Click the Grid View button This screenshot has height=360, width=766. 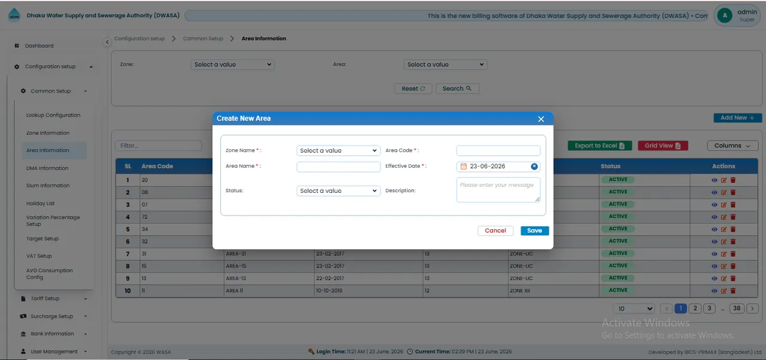(x=663, y=146)
